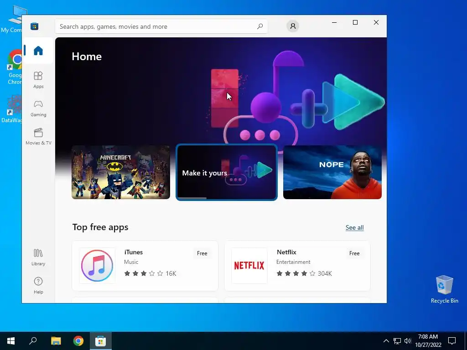
Task: Select the DataWag desktop shortcut
Action: tap(11, 108)
